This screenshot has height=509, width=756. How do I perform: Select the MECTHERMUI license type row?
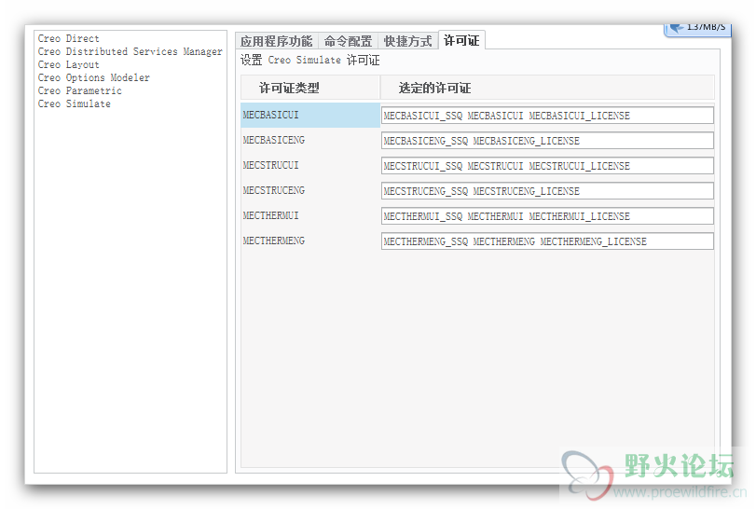tap(310, 215)
